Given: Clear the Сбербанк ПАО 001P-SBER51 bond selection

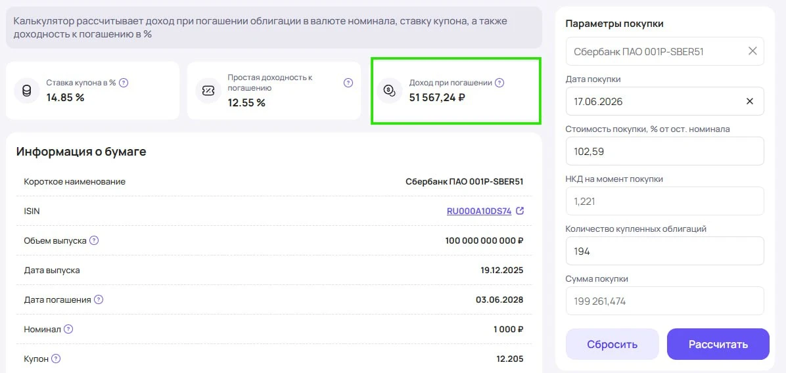Looking at the screenshot, I should [x=752, y=51].
